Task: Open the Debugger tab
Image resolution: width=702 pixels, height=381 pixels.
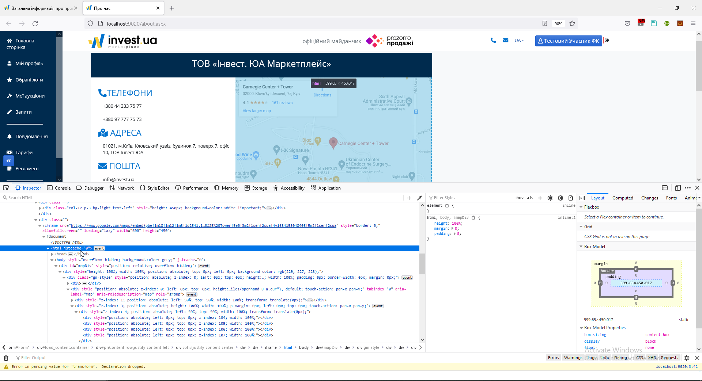Action: click(x=90, y=188)
